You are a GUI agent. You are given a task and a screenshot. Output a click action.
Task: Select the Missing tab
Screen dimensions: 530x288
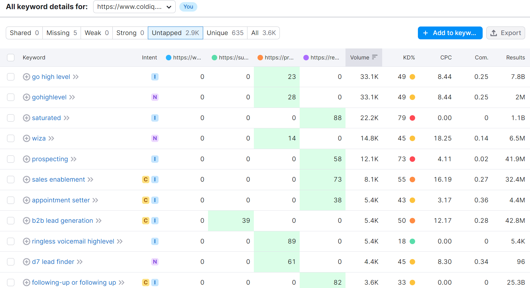pyautogui.click(x=62, y=33)
